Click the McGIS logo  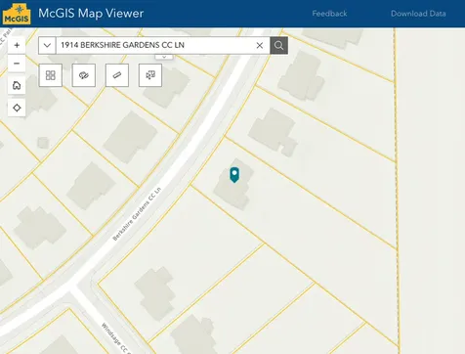tap(17, 14)
